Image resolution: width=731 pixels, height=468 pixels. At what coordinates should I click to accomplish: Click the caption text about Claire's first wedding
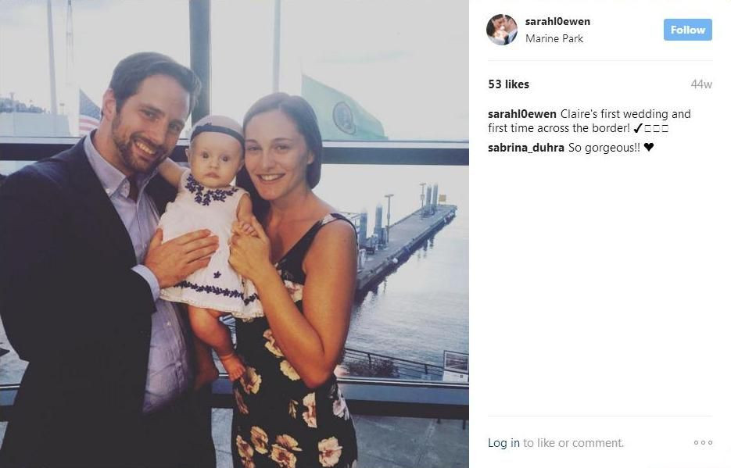pos(589,121)
